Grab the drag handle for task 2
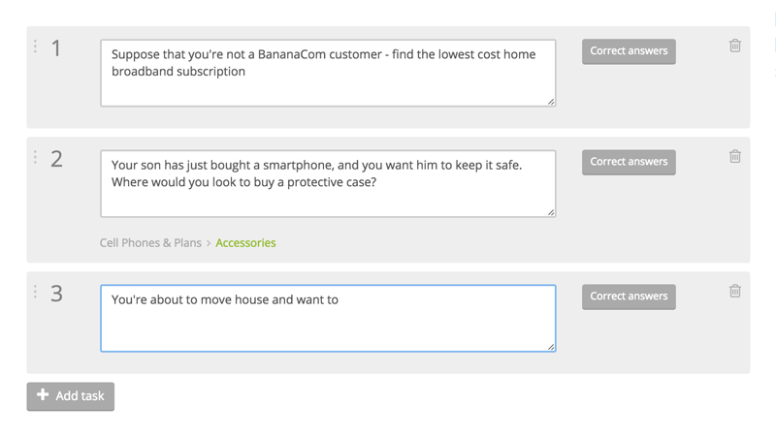The width and height of the screenshot is (776, 437). [x=35, y=157]
